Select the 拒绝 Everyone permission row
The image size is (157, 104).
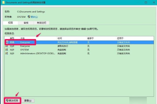point(79,42)
